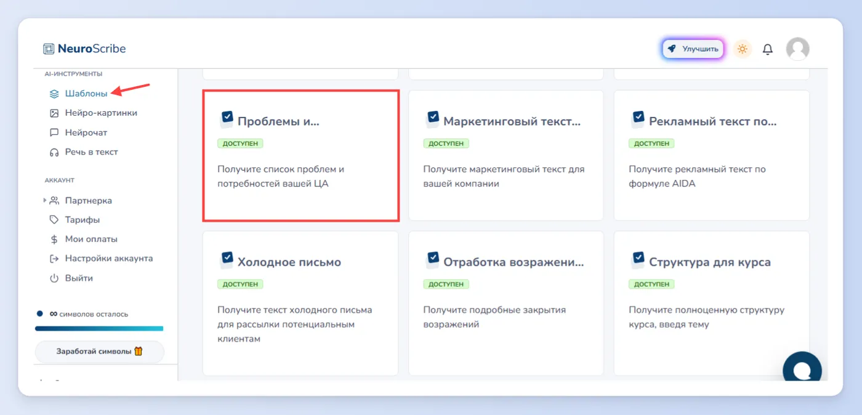Image resolution: width=862 pixels, height=415 pixels.
Task: Click the символов осталось progress bar
Action: [99, 329]
